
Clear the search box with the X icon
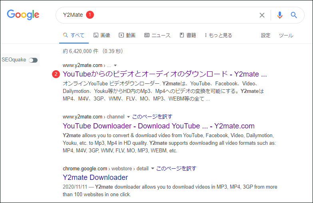(262, 15)
